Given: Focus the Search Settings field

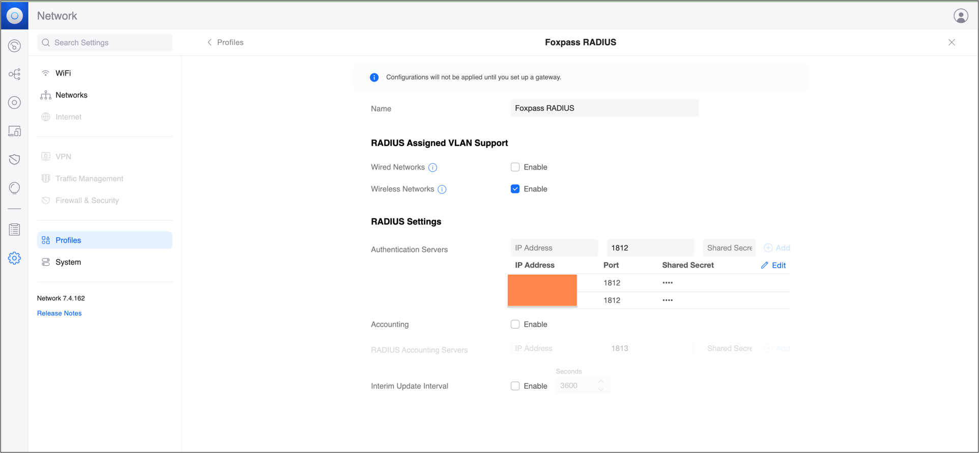Looking at the screenshot, I should click(x=104, y=43).
